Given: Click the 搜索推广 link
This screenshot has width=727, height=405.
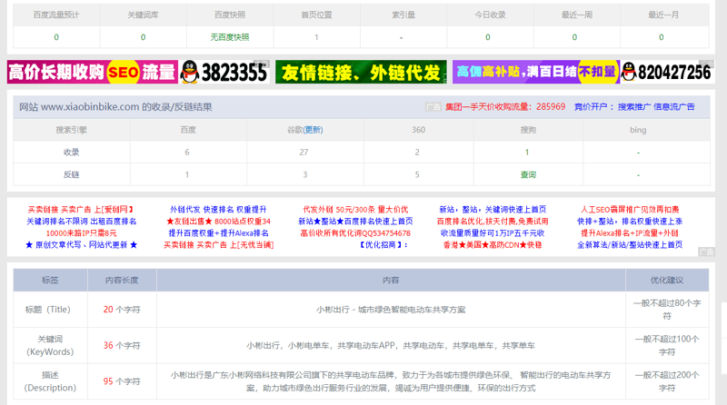Looking at the screenshot, I should pos(633,106).
